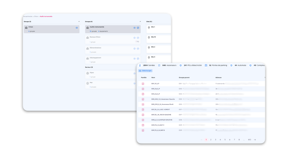Collapse the Groupe (4) column chevron
This screenshot has height=151, width=281.
(140, 22)
